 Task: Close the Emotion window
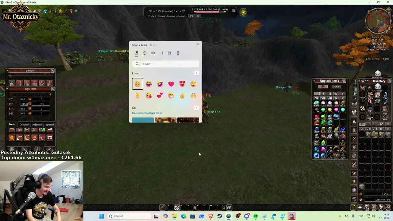click(x=53, y=71)
